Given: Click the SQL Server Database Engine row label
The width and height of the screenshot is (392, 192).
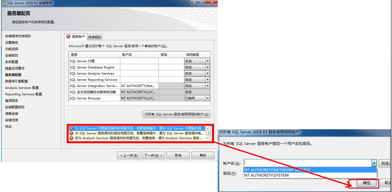Looking at the screenshot, I should (x=92, y=67).
